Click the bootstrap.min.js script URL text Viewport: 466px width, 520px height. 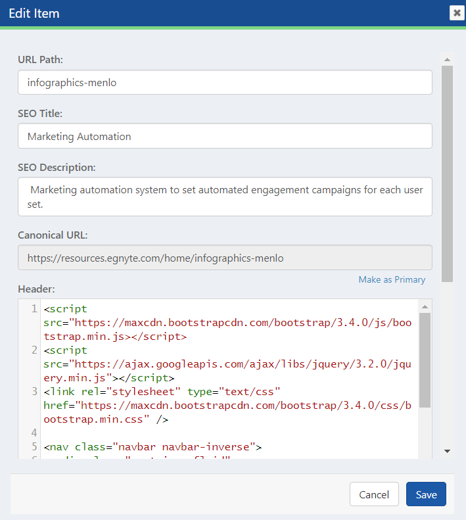click(227, 329)
